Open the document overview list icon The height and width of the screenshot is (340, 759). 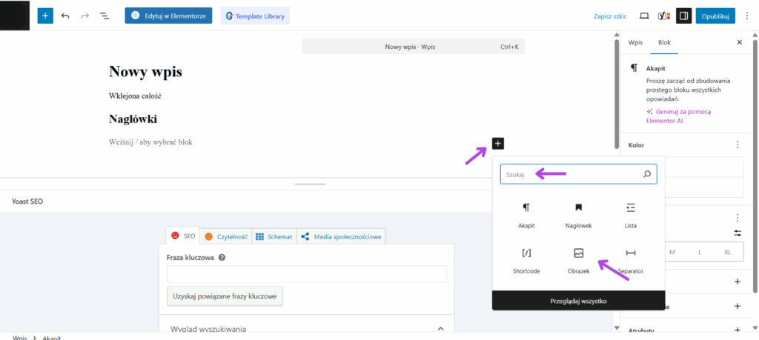(x=104, y=16)
